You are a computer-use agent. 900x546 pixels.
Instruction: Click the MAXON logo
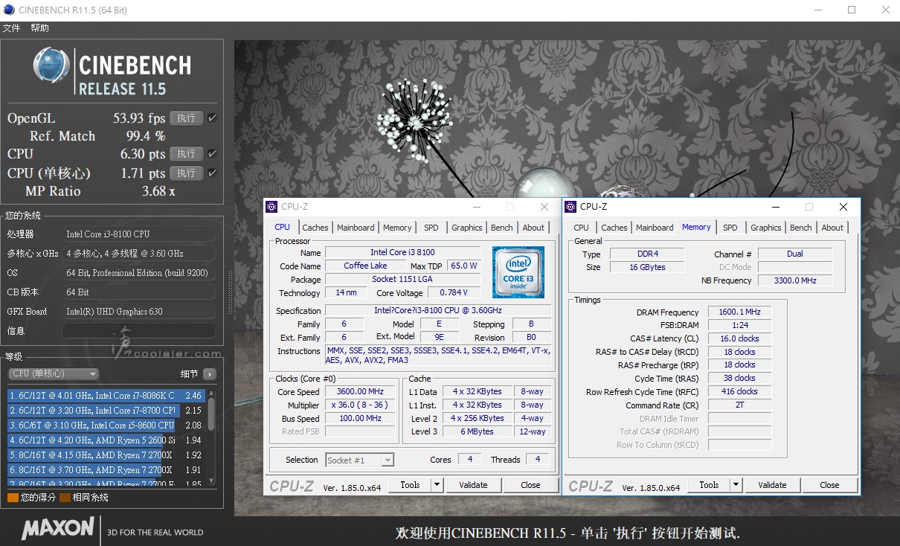tap(58, 529)
